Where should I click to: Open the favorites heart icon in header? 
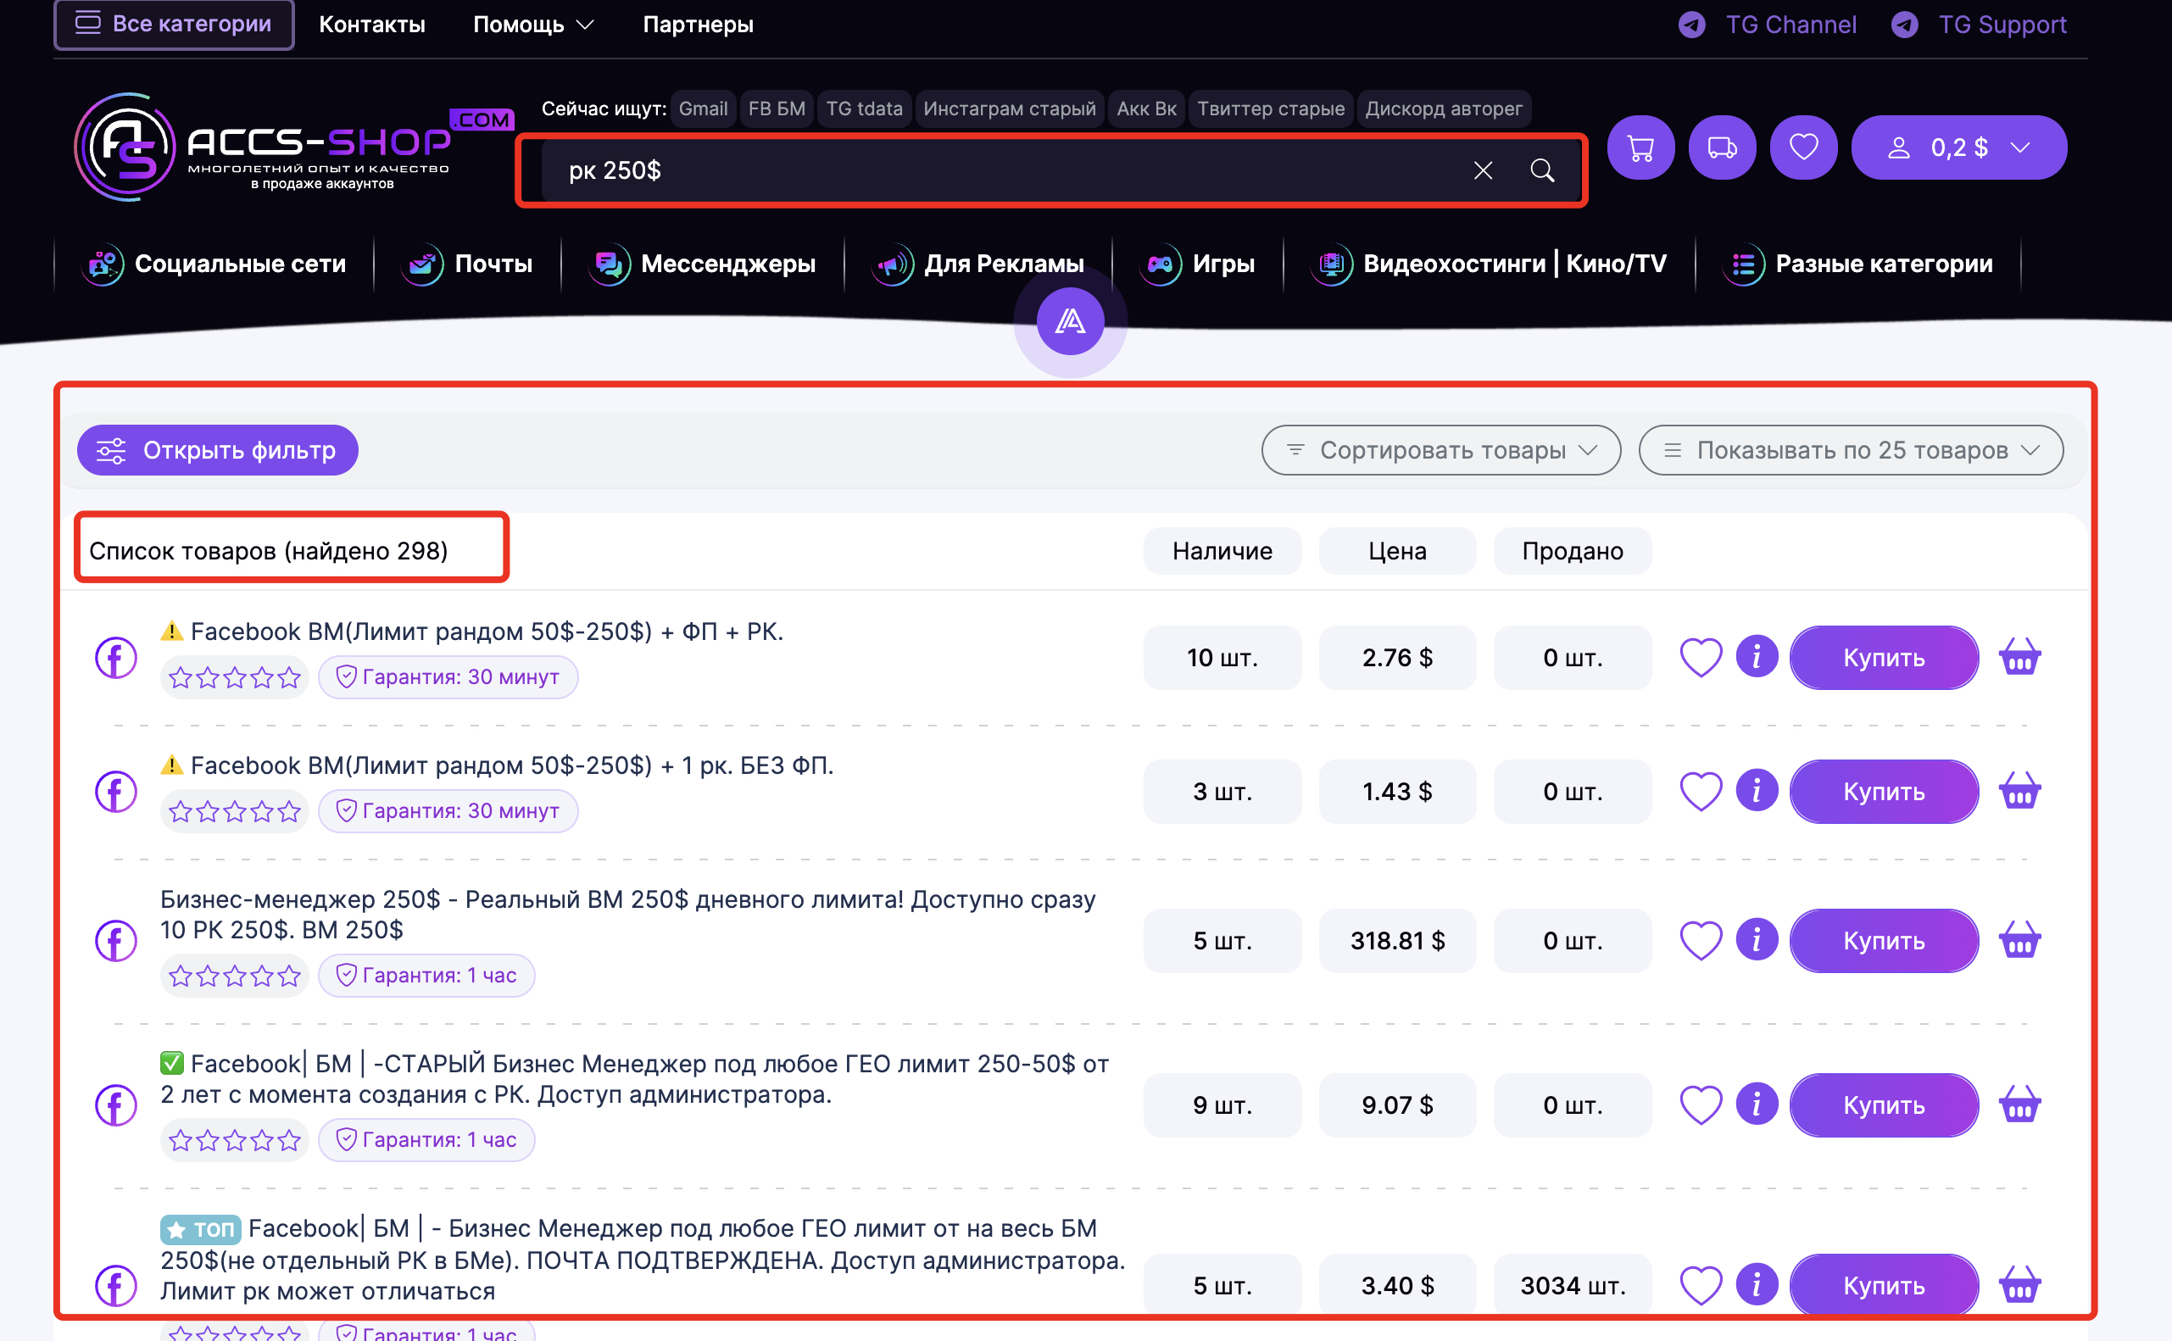click(1803, 148)
